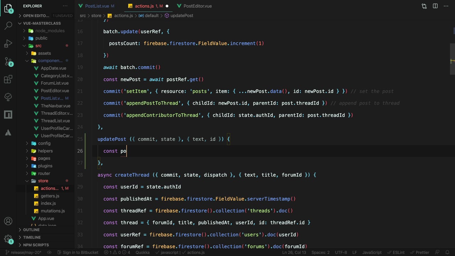Click the synchronize changes cloud icon
Screen dimensions: 455x256
[49, 252]
